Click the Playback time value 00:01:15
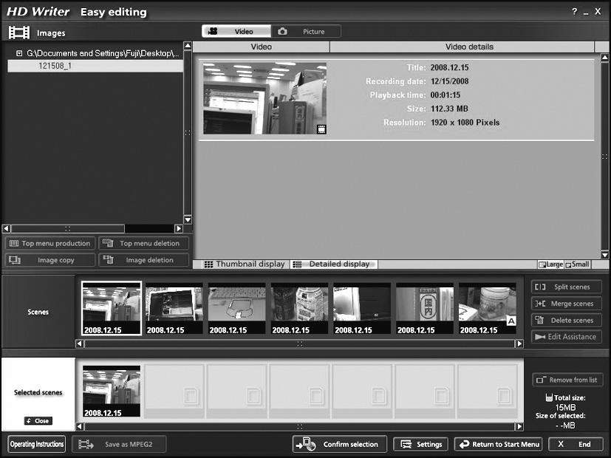 coord(445,95)
